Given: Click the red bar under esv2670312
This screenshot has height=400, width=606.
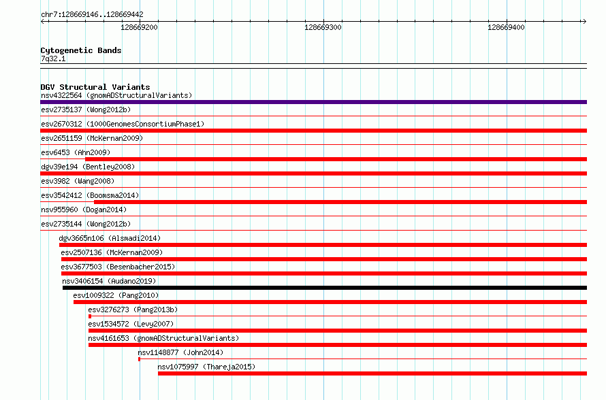Looking at the screenshot, I should (313, 131).
